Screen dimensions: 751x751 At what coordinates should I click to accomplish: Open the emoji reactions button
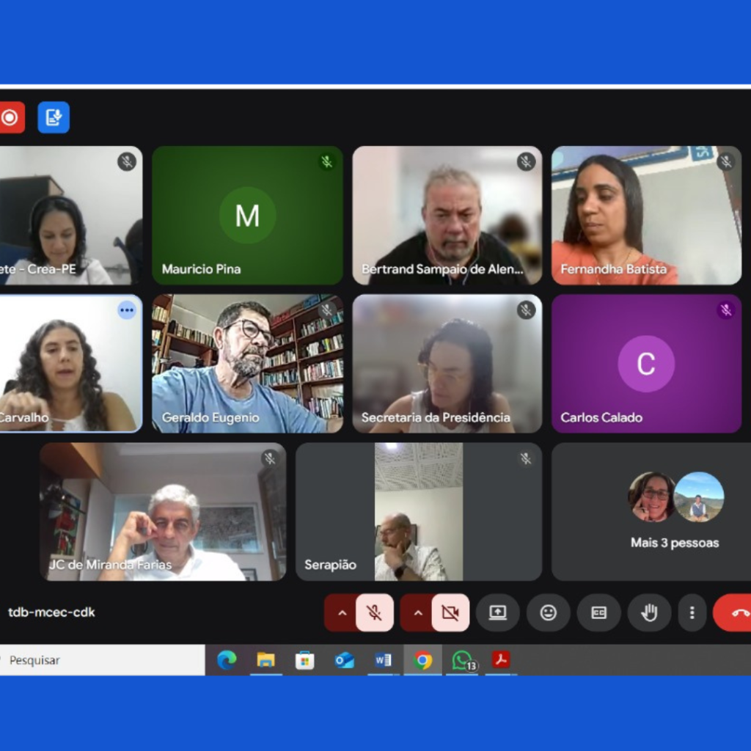548,613
